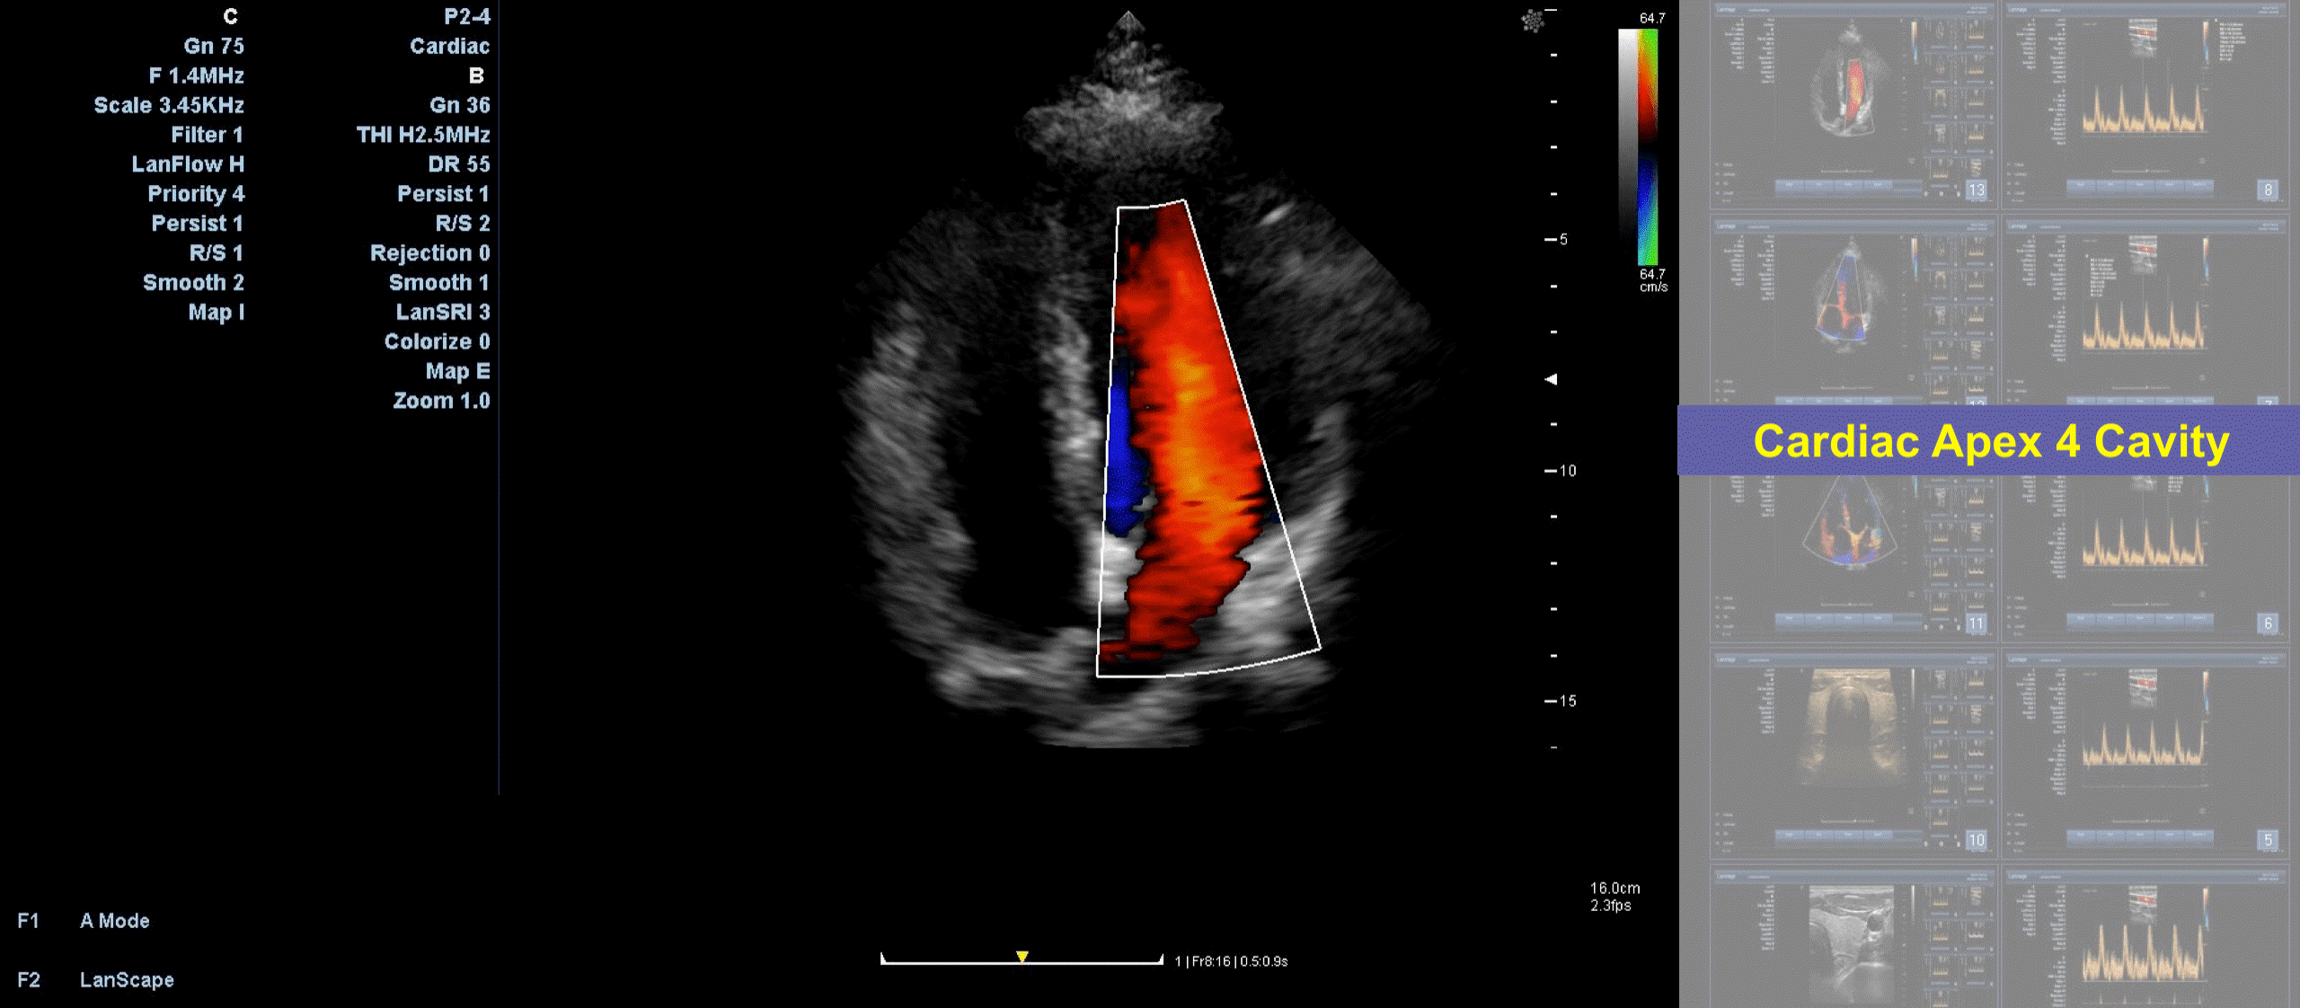This screenshot has height=1008, width=2300.
Task: Click the upper '64.7' velocity label
Action: point(1652,18)
